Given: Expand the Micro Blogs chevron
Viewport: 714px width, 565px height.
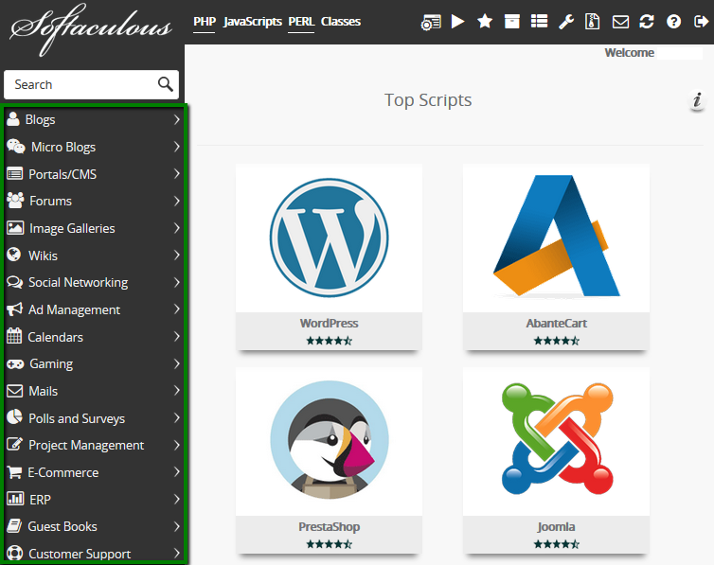Looking at the screenshot, I should click(x=177, y=147).
